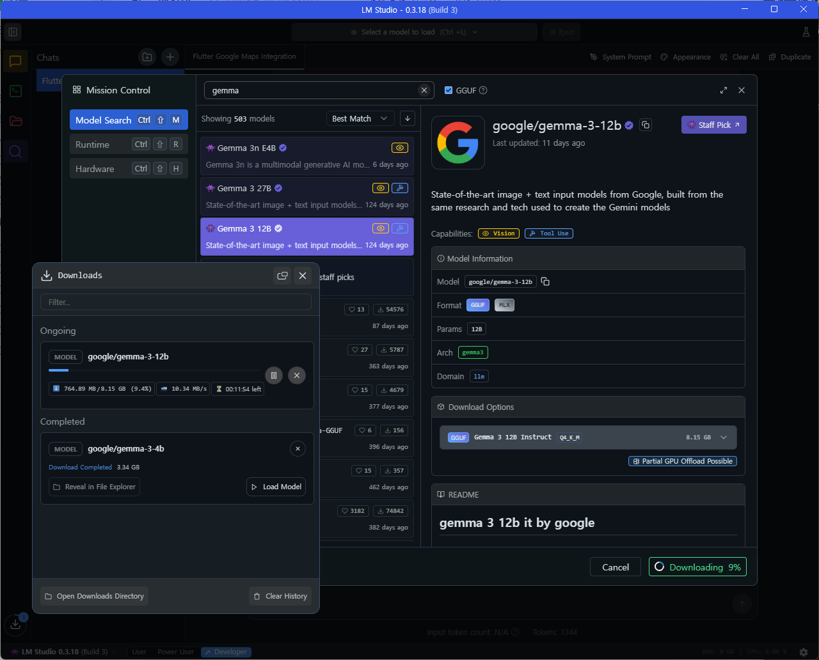Click the Vision capability badge
The image size is (819, 660).
(498, 233)
